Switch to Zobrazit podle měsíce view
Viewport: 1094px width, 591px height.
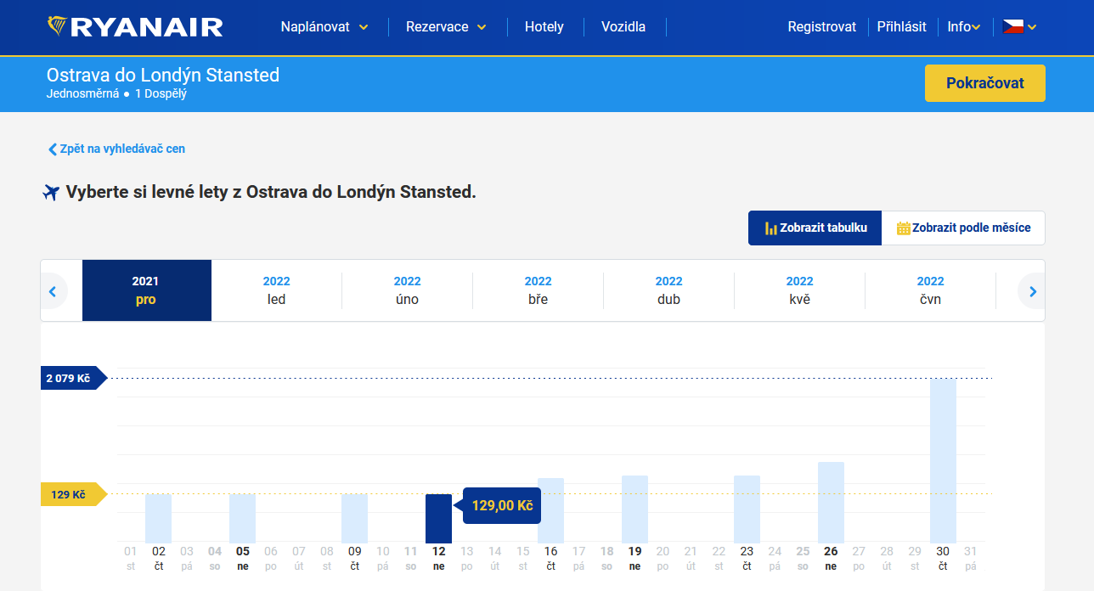click(963, 228)
